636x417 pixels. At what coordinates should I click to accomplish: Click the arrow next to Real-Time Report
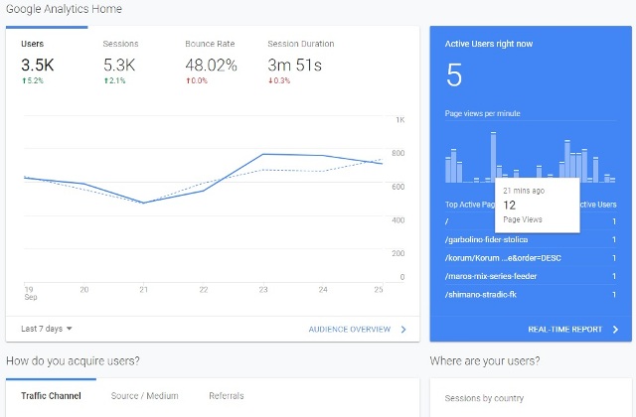tap(615, 329)
